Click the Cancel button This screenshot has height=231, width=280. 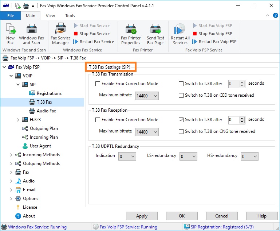[x=222, y=216]
